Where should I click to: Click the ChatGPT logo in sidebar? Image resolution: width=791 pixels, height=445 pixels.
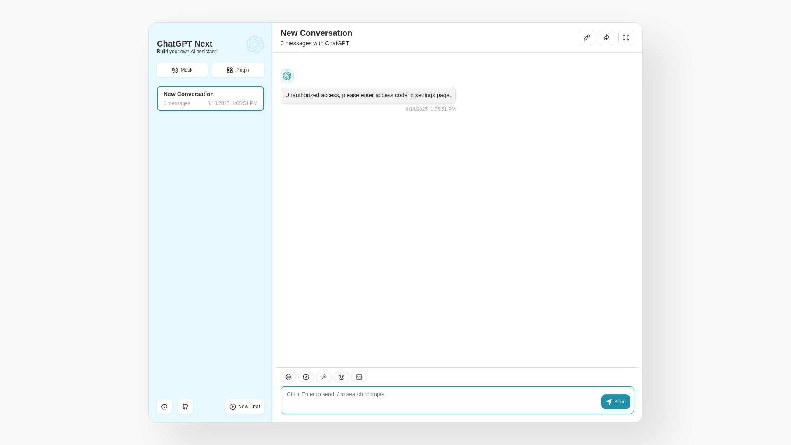tap(255, 44)
